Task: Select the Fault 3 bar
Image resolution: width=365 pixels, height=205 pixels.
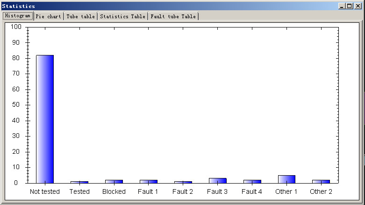Action: click(x=218, y=181)
